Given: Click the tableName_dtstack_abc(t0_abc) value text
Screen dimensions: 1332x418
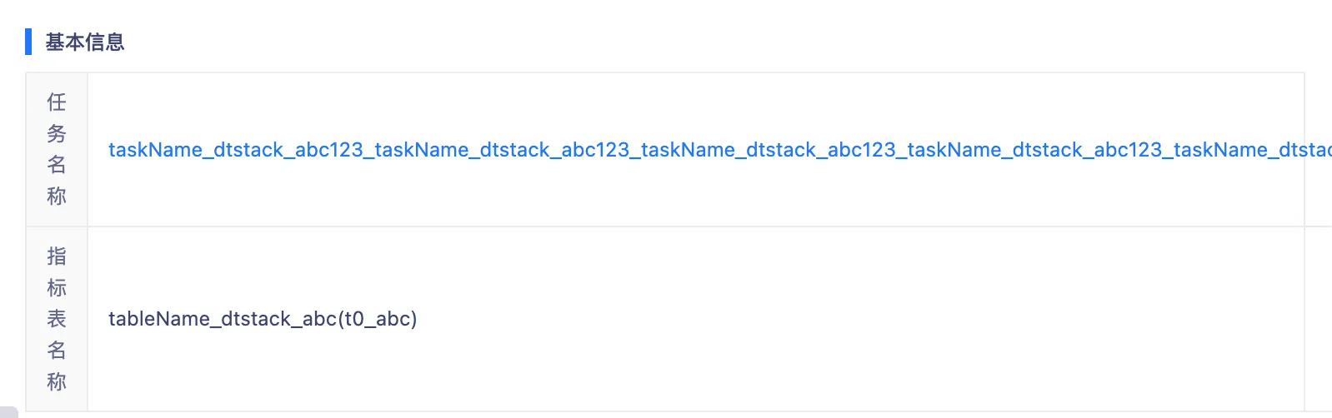Looking at the screenshot, I should (263, 319).
